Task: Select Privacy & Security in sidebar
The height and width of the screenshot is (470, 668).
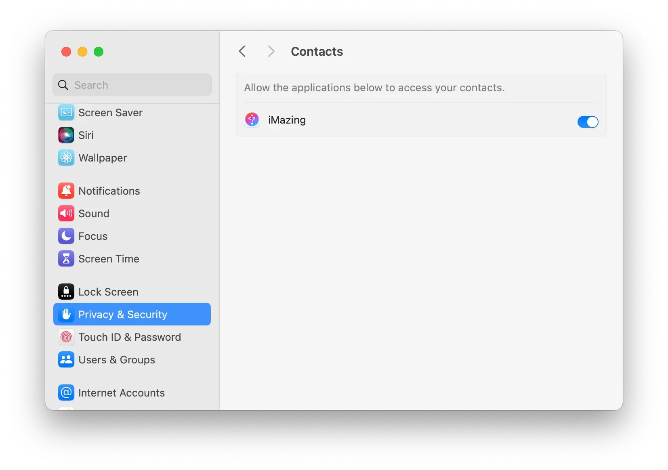Action: pyautogui.click(x=122, y=314)
